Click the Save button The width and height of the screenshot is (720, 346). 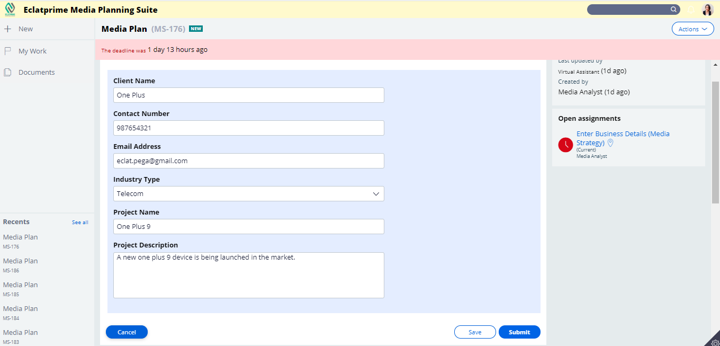click(x=475, y=332)
